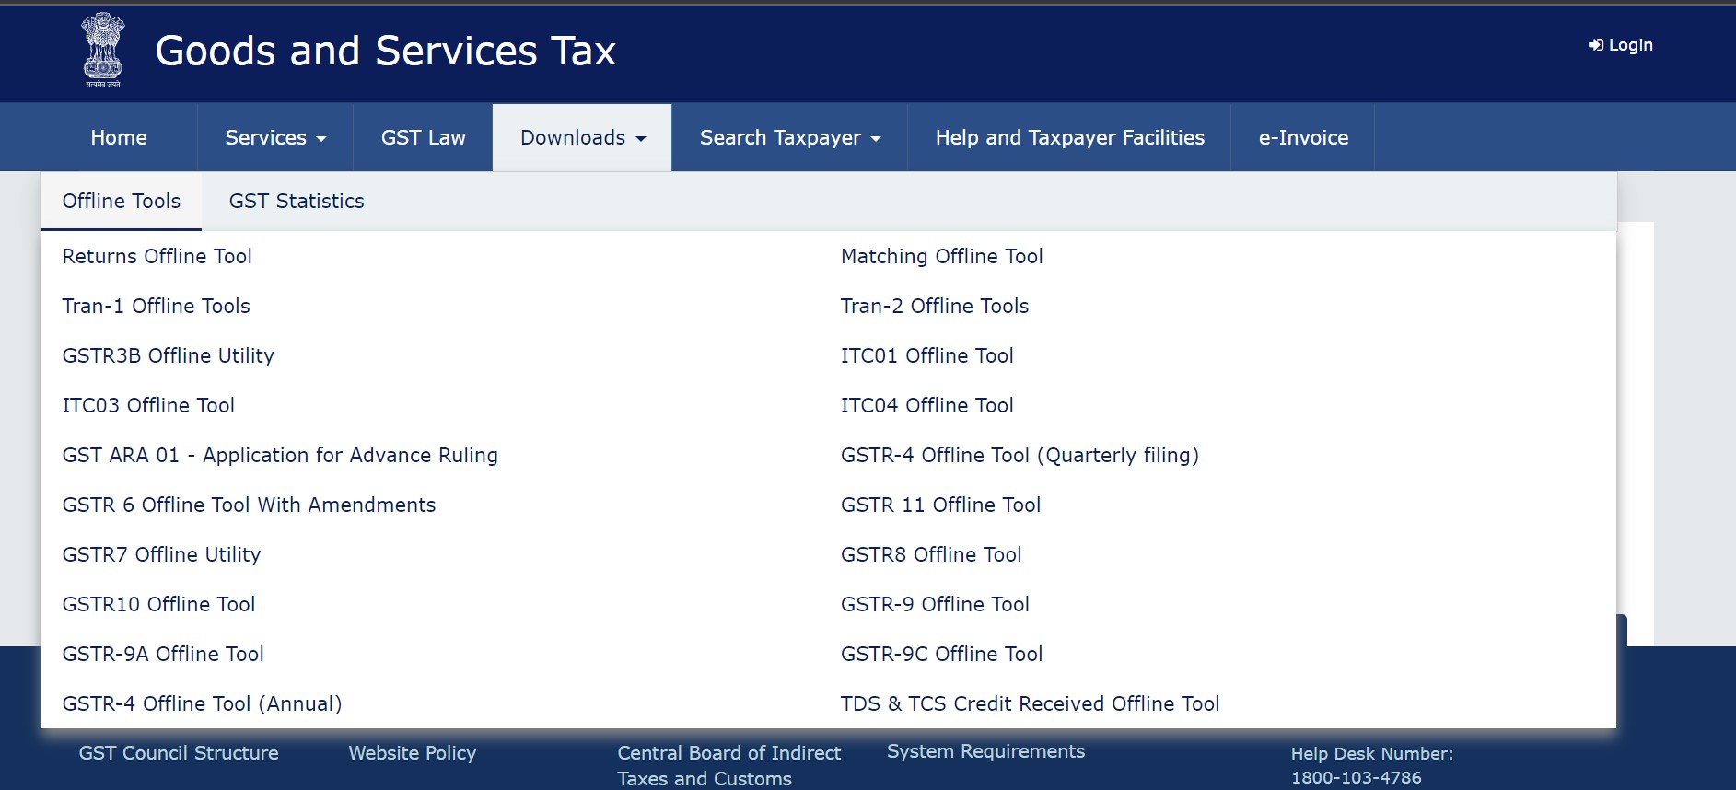Select GSTR7 Offline Utility
Screen dimensions: 1736x790
(x=161, y=554)
